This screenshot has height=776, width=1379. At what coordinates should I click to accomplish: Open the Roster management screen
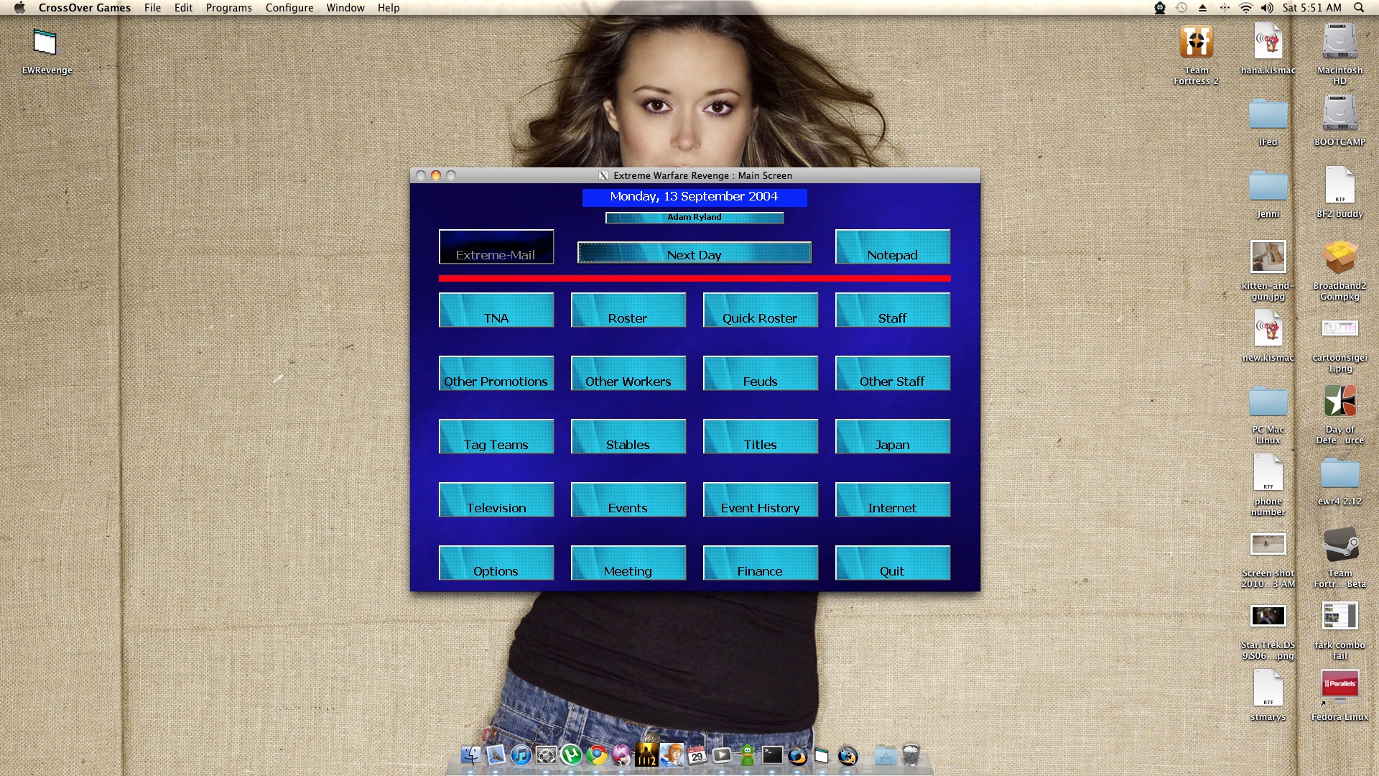pos(628,318)
